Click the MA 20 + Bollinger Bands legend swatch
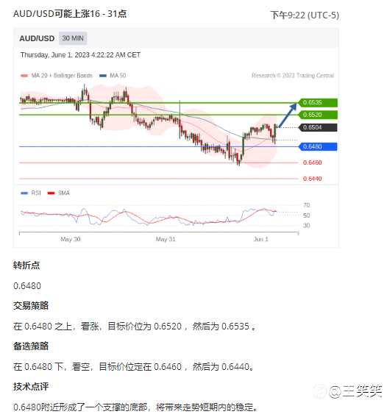 [x=24, y=76]
